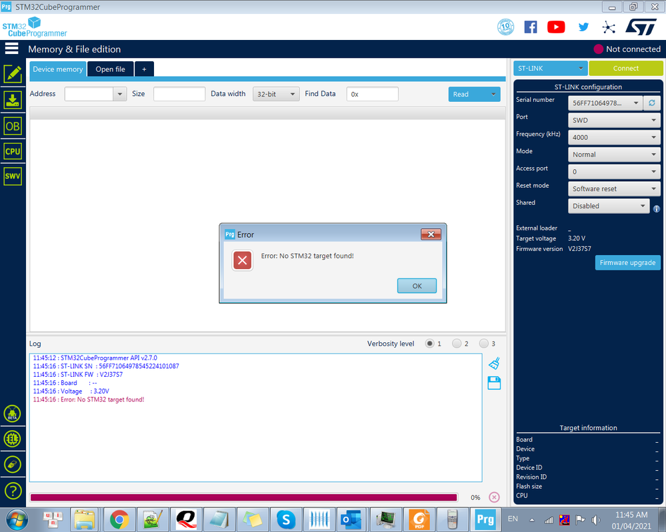Click the Find Data 0x field
Screen dimensions: 666x532
click(372, 94)
